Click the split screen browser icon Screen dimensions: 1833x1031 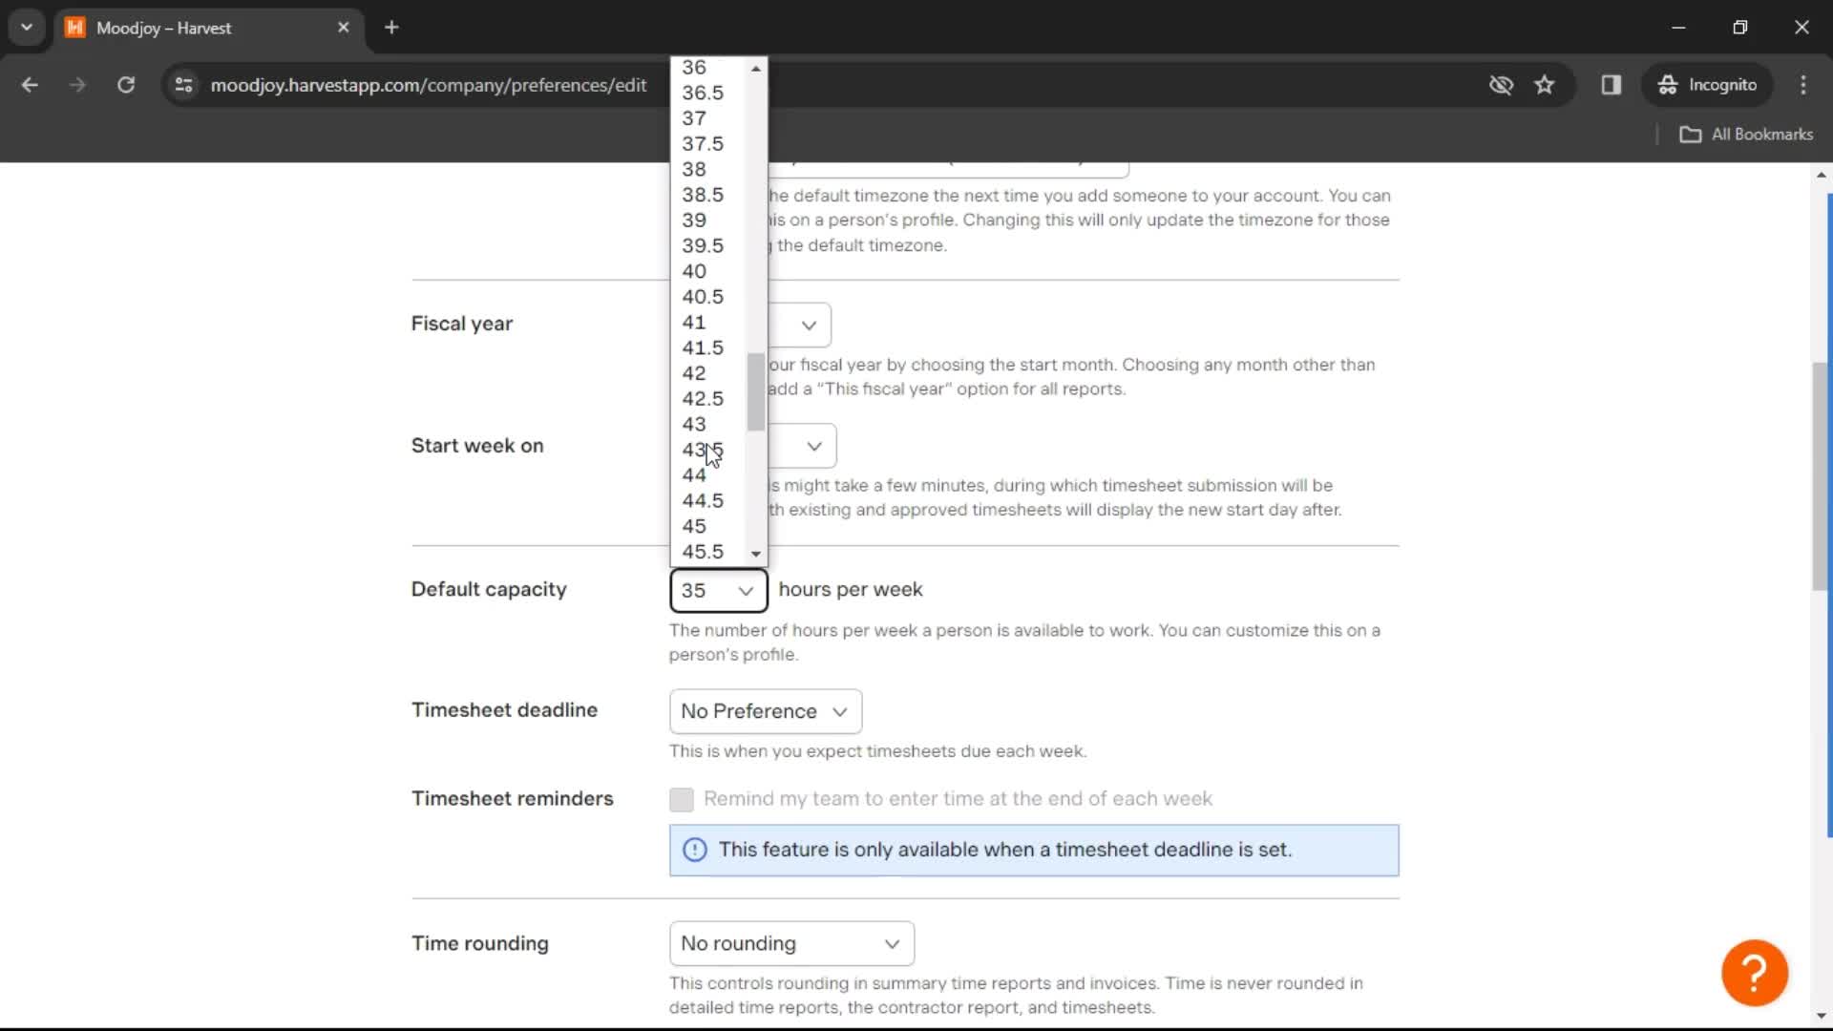[x=1612, y=84]
